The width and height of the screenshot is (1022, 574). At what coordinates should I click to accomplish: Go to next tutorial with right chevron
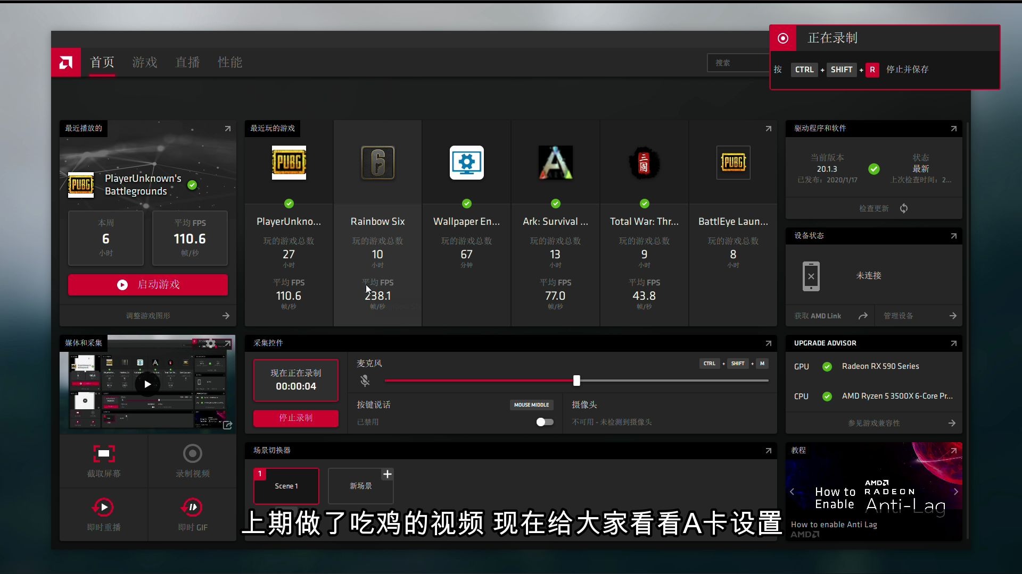(x=956, y=492)
